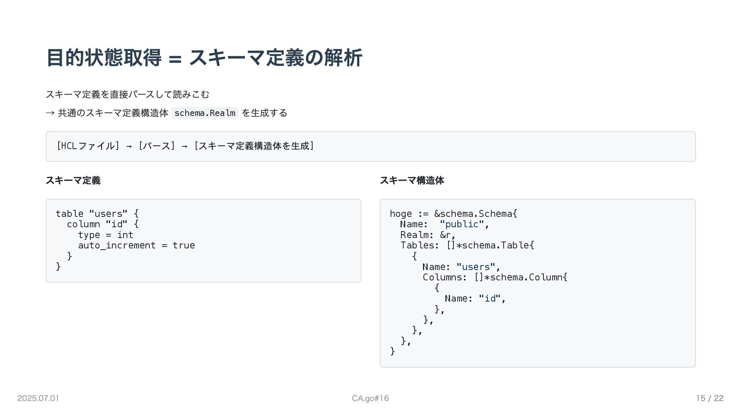Click the 2025.07.01 date in footer
This screenshot has width=741, height=416.
[x=38, y=398]
